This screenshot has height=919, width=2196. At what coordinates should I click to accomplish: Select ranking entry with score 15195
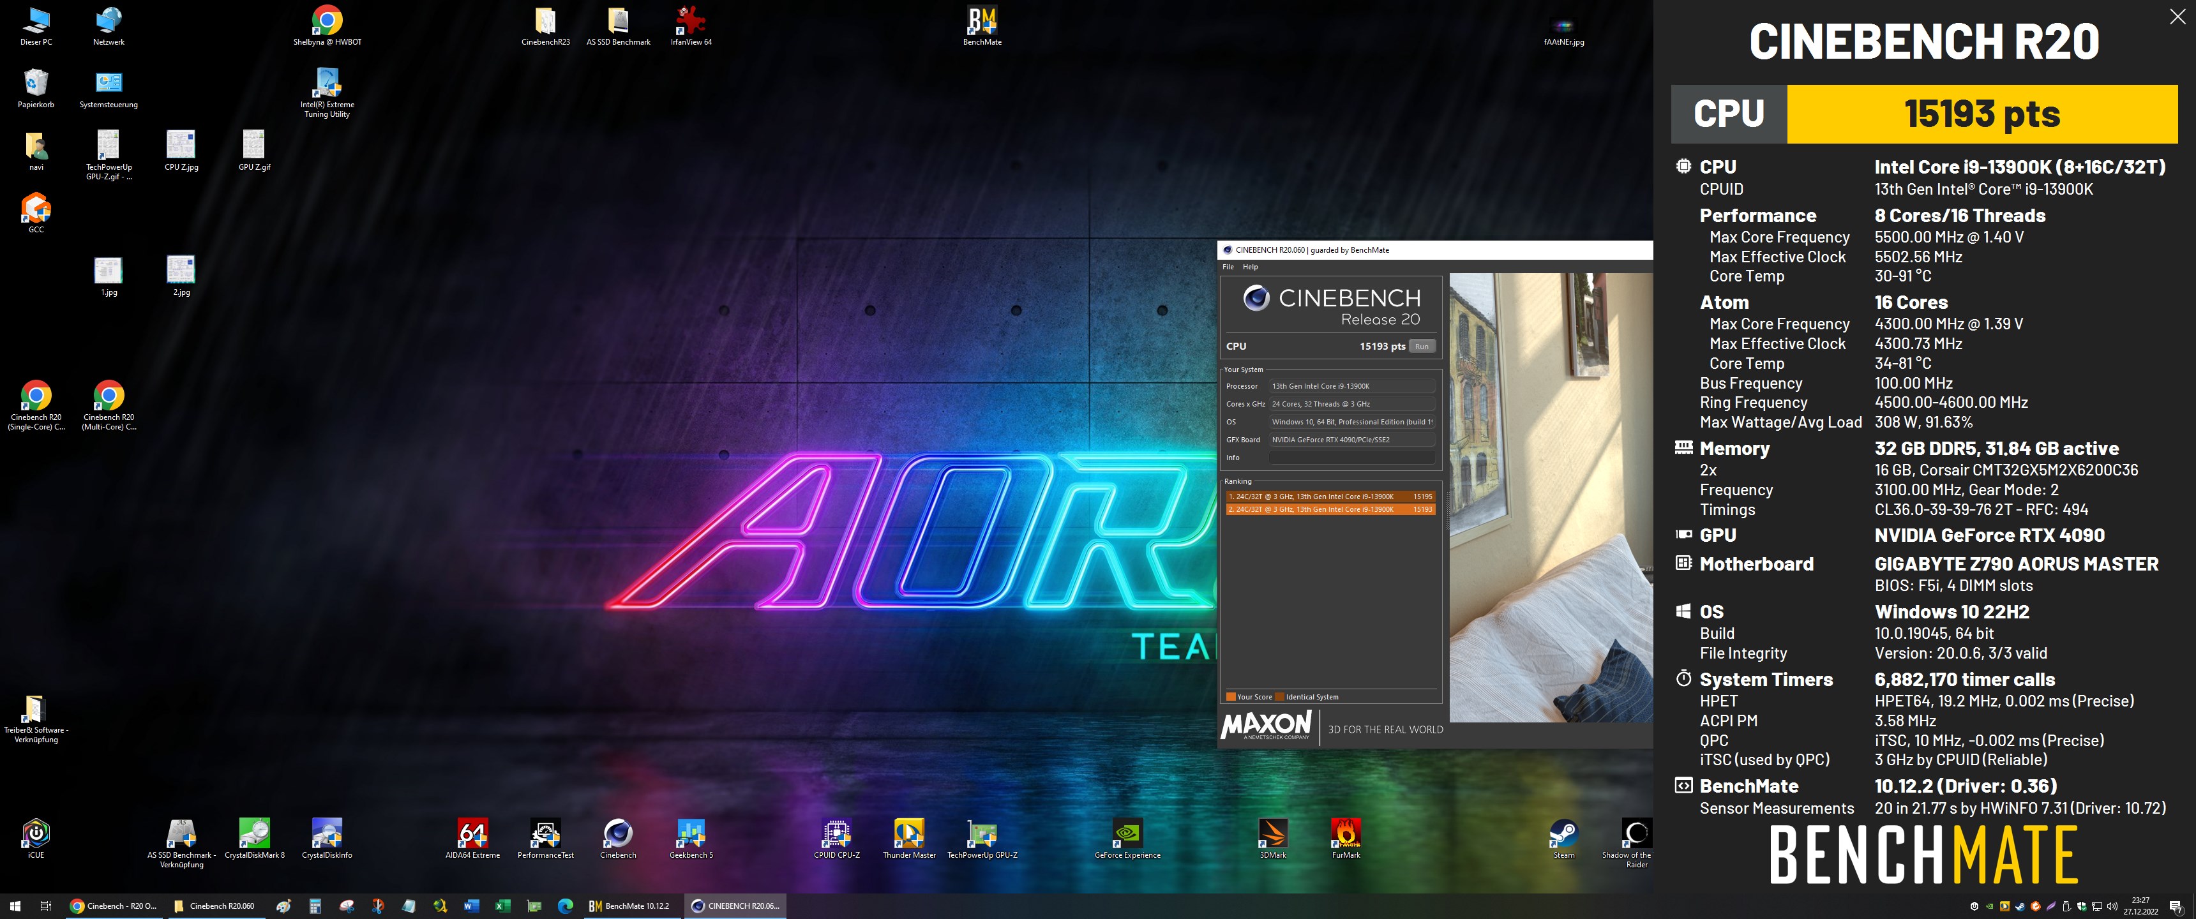(1330, 496)
